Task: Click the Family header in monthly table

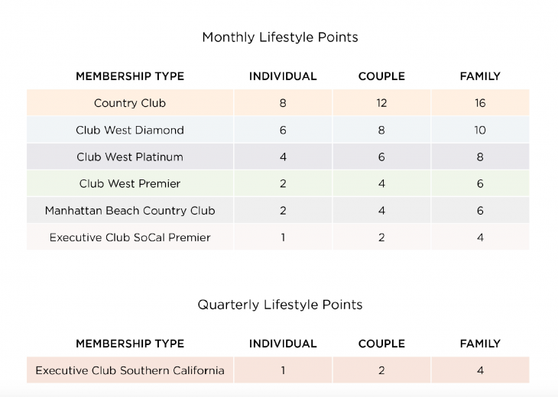Action: (x=480, y=76)
